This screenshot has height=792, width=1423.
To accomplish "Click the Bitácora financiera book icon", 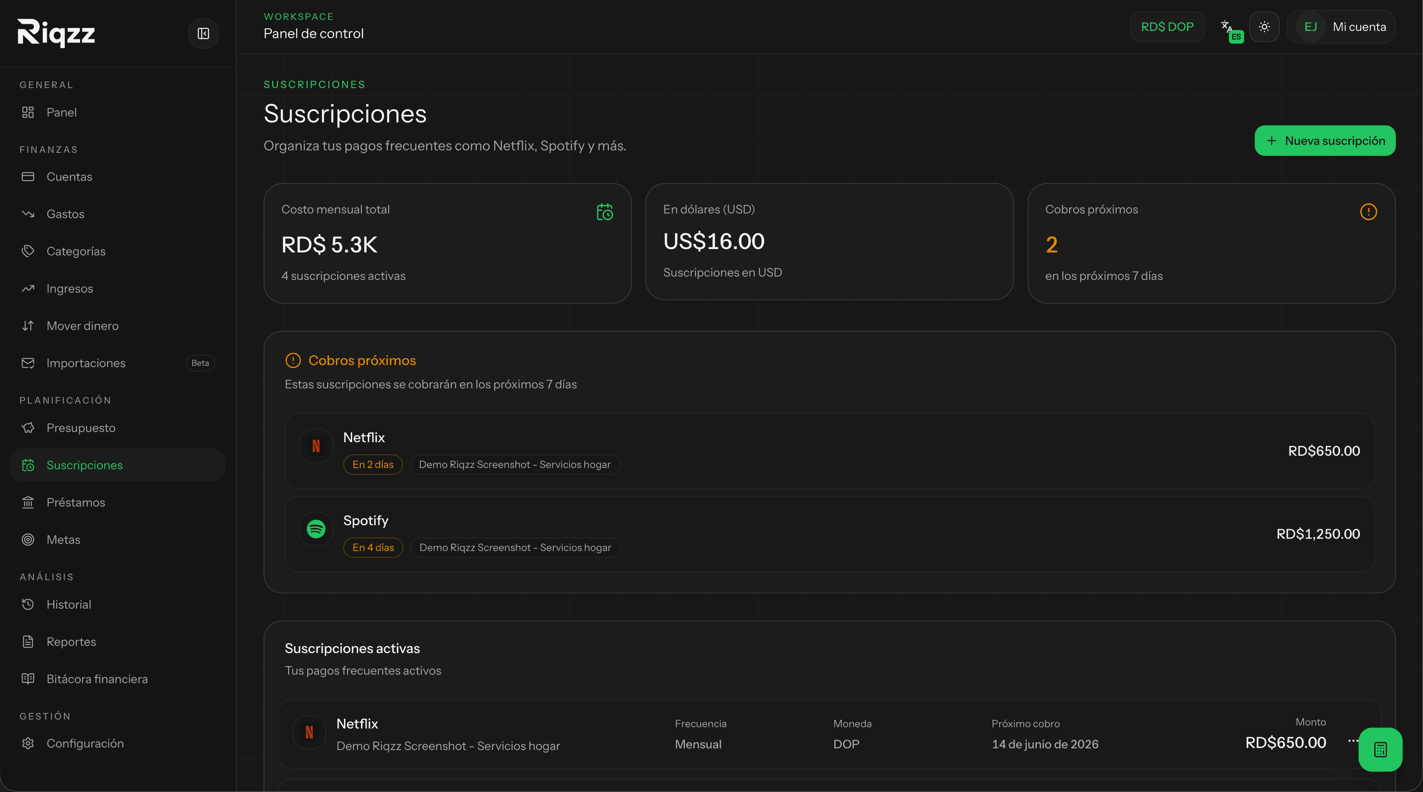I will click(x=28, y=679).
